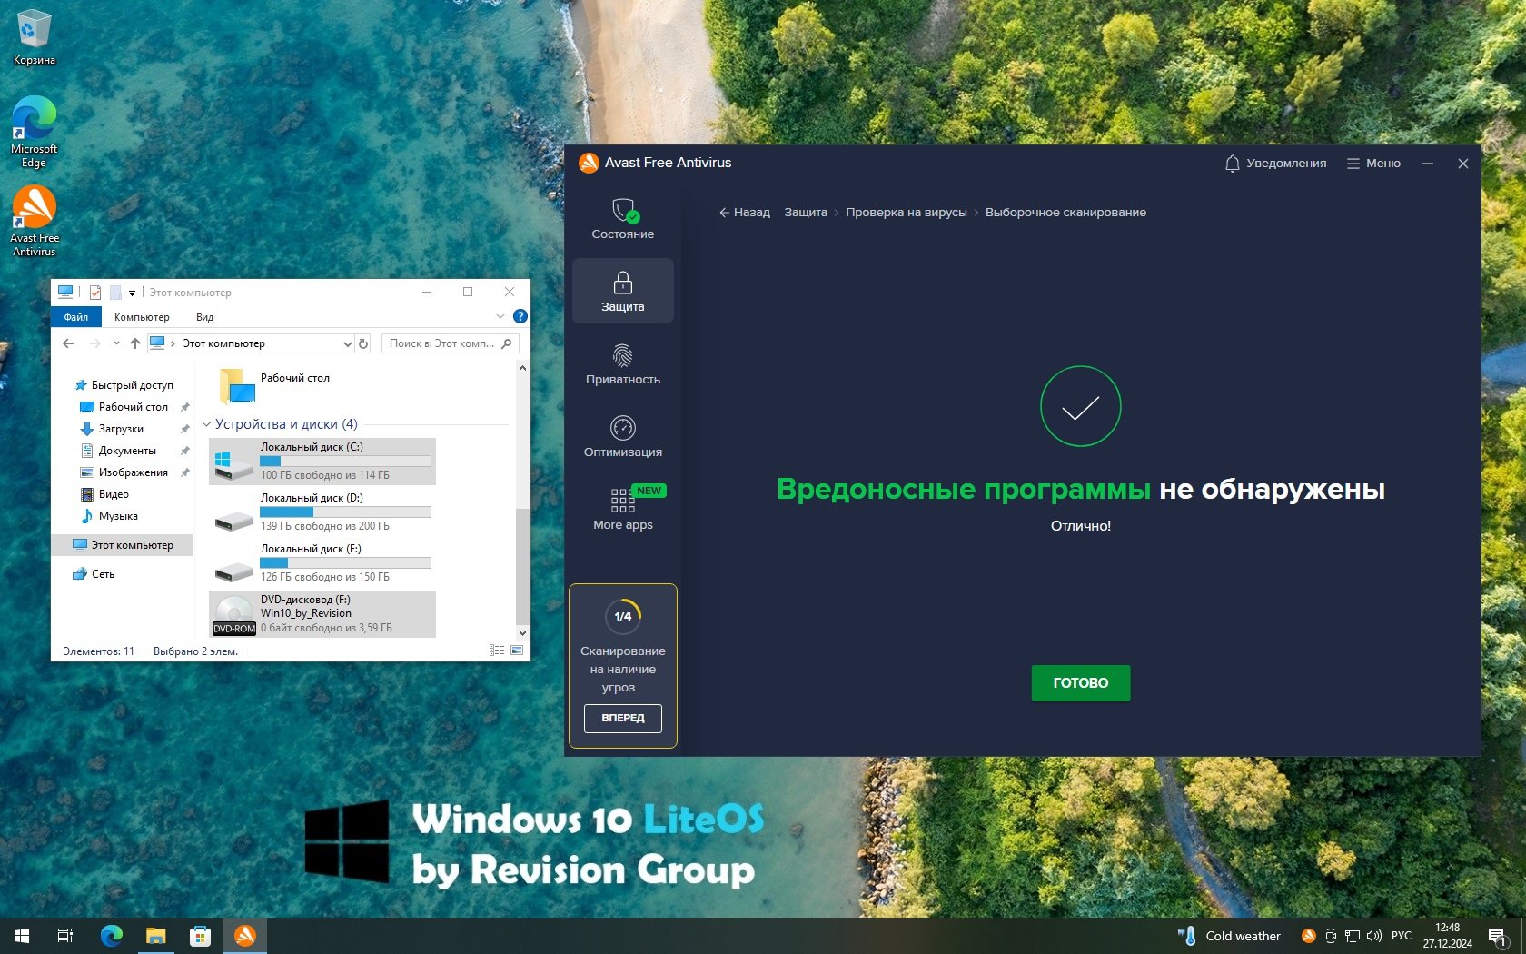
Task: Click the ВПЕРЕД button in the scan widget
Action: click(623, 718)
